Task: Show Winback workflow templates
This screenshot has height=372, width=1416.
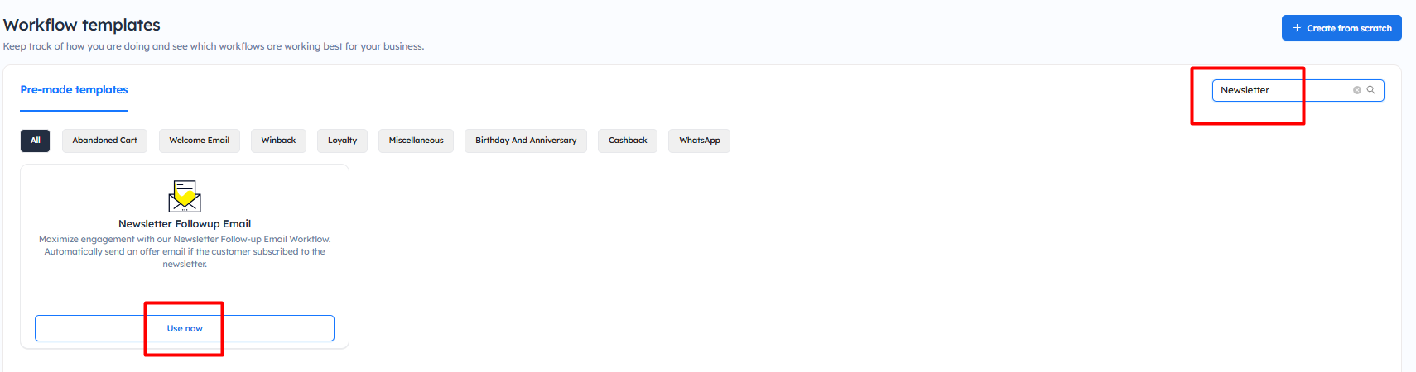Action: (278, 141)
